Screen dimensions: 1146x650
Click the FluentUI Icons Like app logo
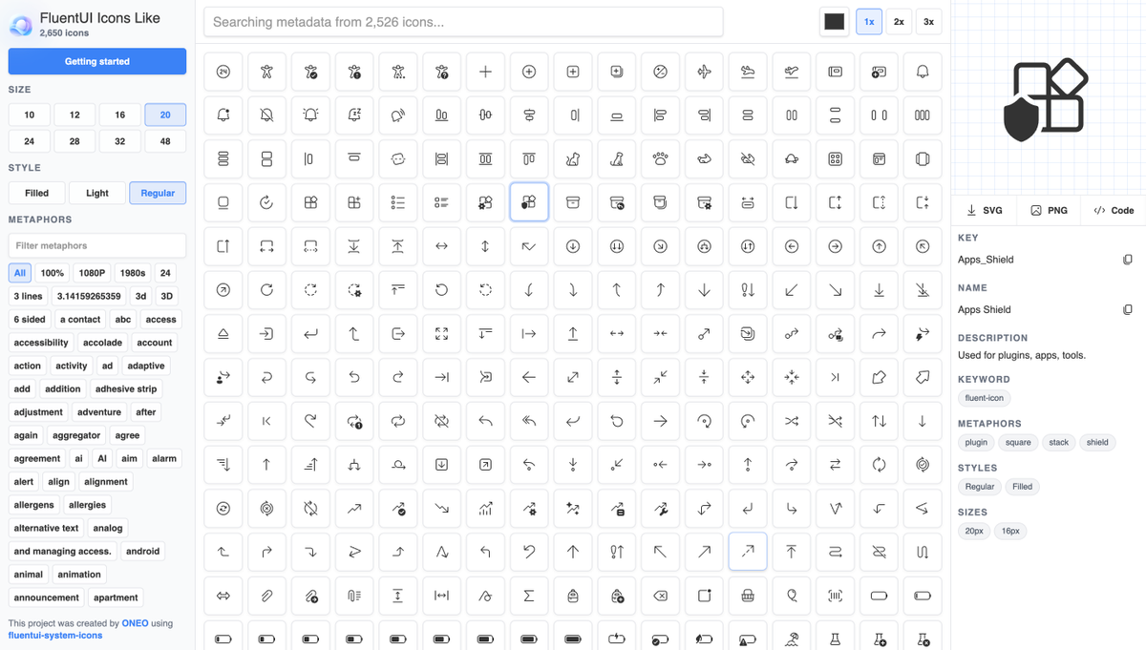click(x=21, y=25)
